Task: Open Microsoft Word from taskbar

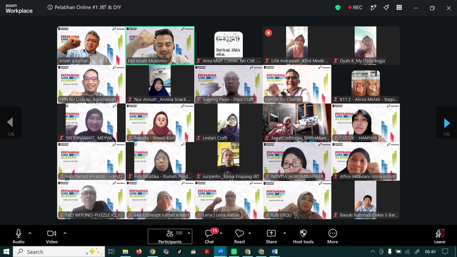Action: click(x=274, y=252)
